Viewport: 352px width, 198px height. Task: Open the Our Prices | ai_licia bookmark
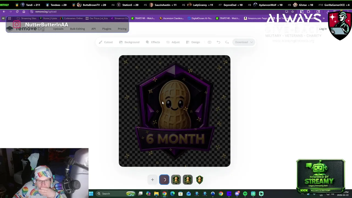point(96,18)
